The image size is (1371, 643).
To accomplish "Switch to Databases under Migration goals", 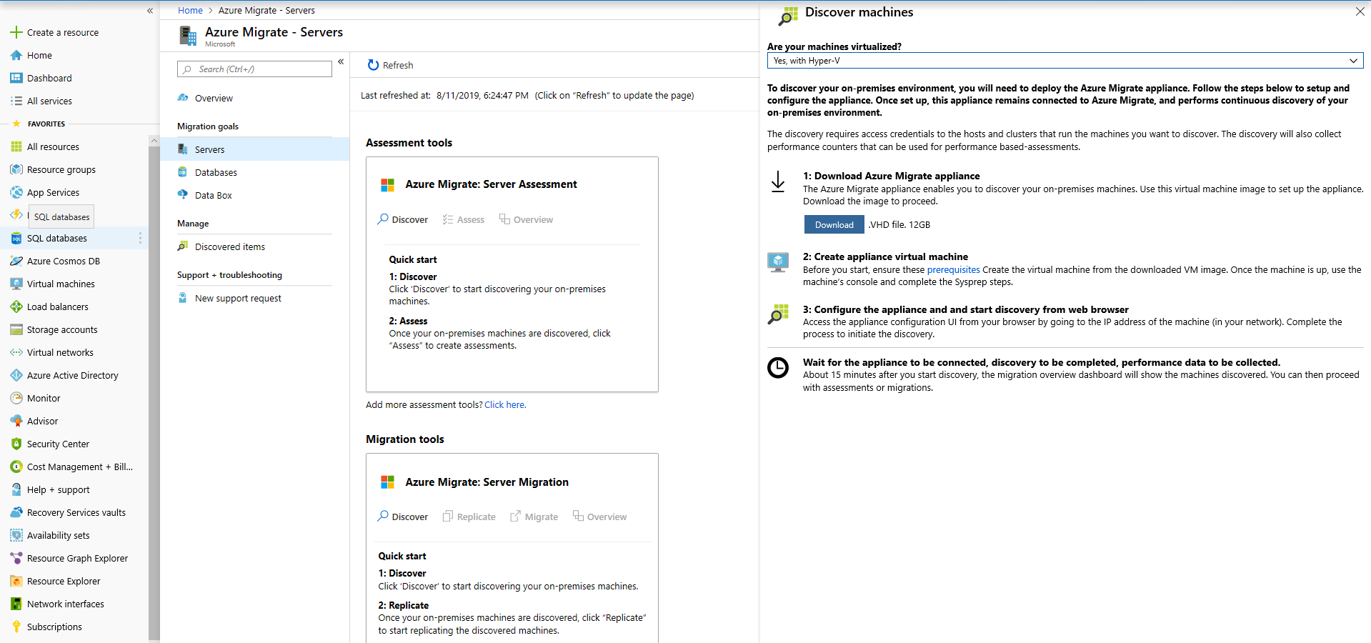I will tap(215, 172).
